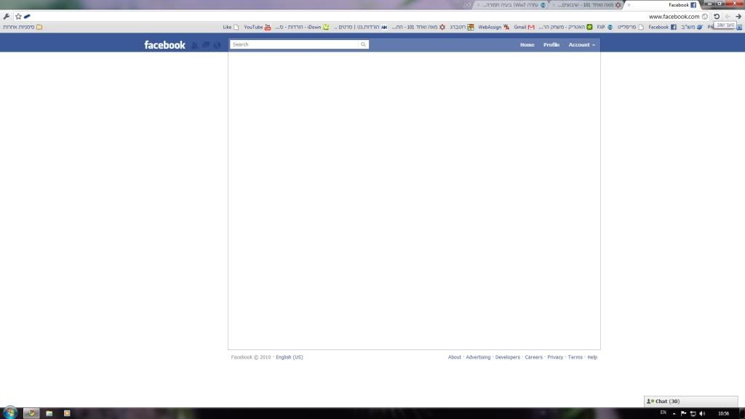Click the magnifier icon in Facebook search box
The height and width of the screenshot is (419, 745).
pos(364,44)
